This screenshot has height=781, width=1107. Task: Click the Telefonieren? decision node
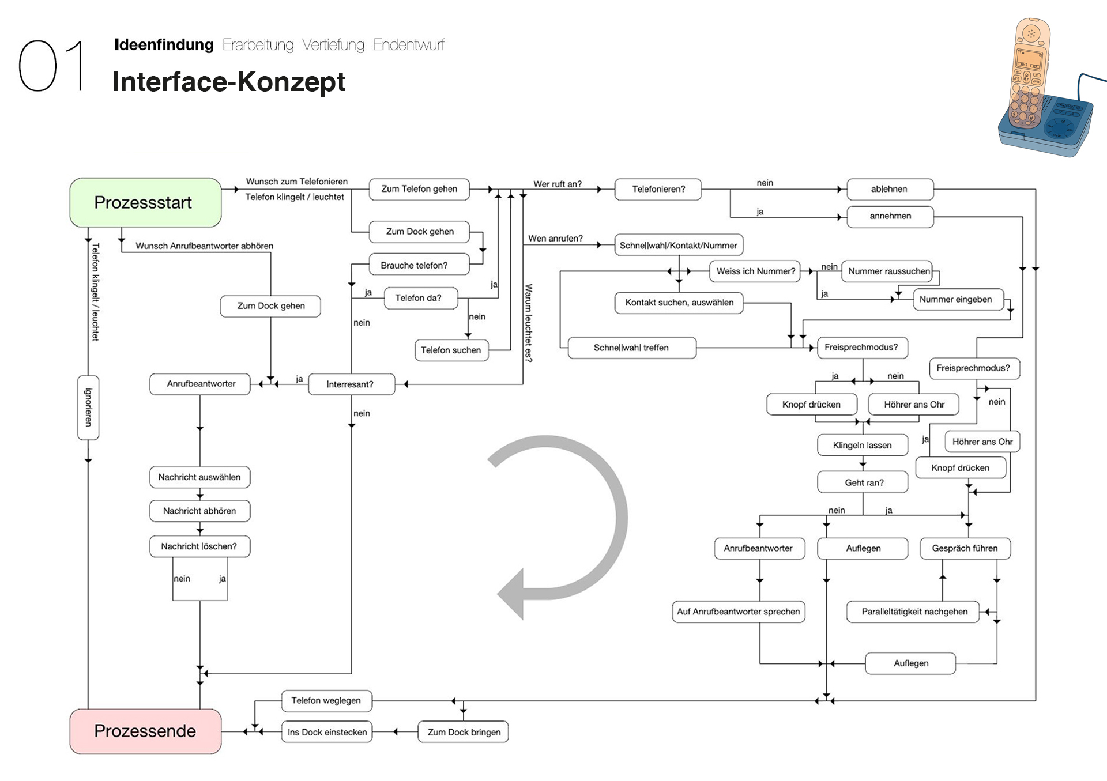point(658,189)
